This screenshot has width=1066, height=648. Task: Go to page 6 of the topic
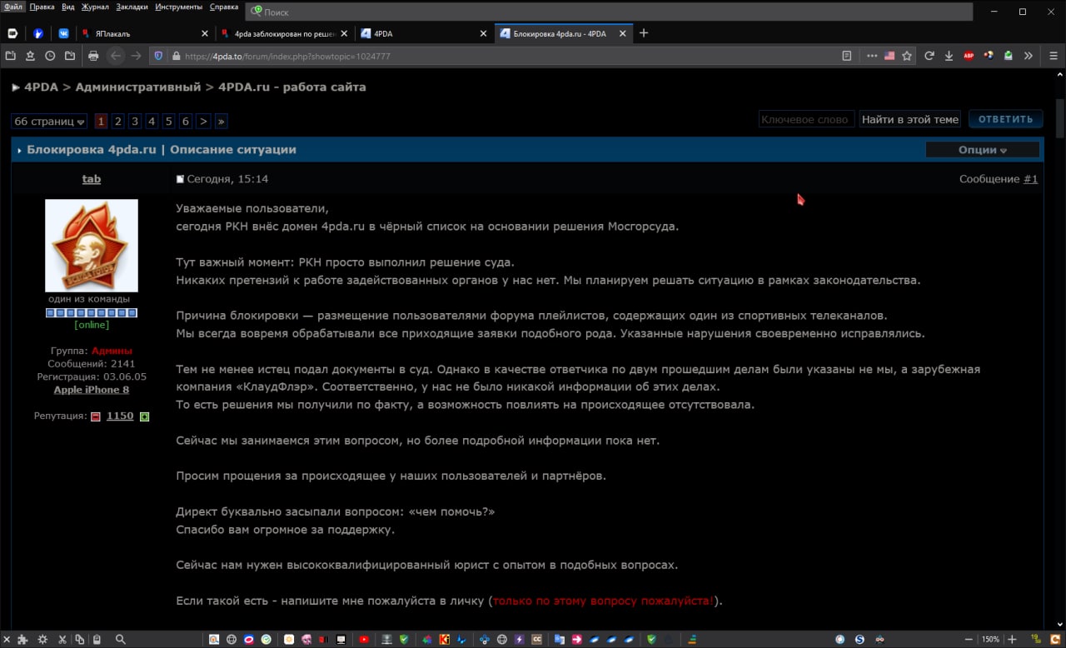click(x=185, y=122)
